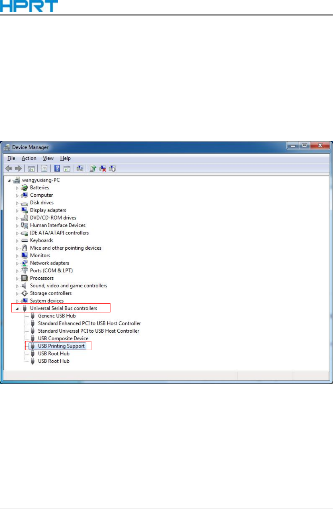Click the Monitors category icon
The width and height of the screenshot is (333, 509).
tap(25, 256)
